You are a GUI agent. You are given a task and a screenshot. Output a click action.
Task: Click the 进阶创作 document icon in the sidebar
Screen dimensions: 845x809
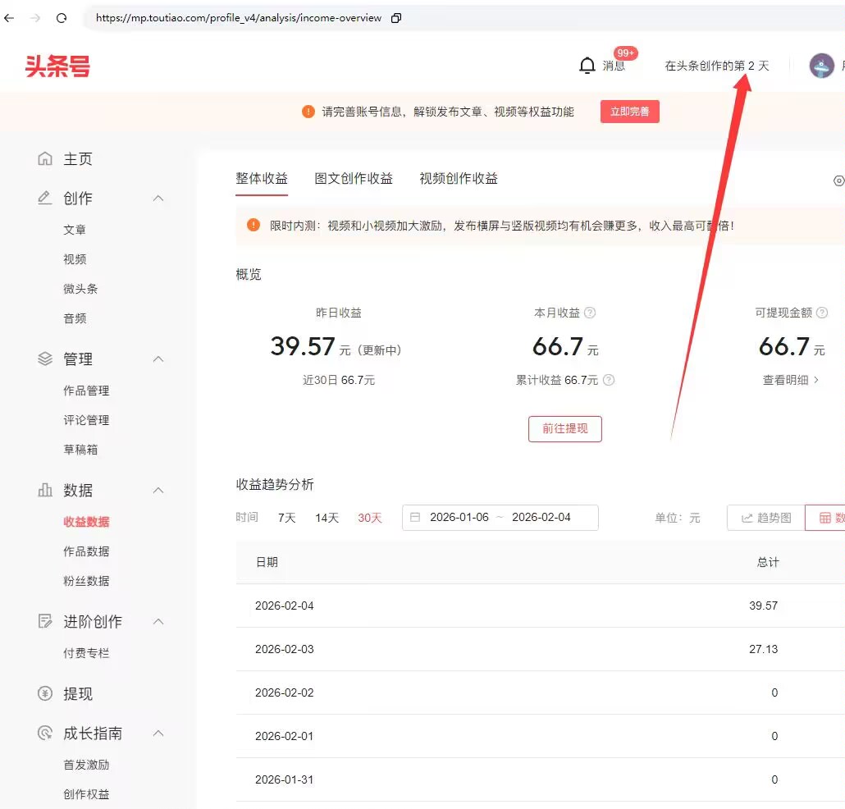45,621
